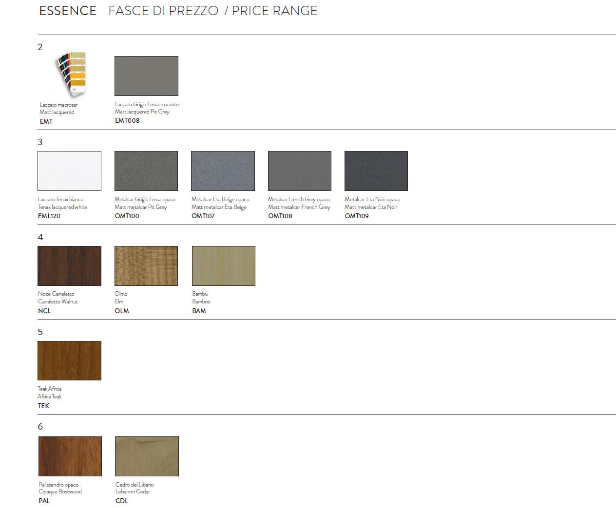Click the 'Bambù' label
Screen dimensions: 616x508
(x=200, y=294)
